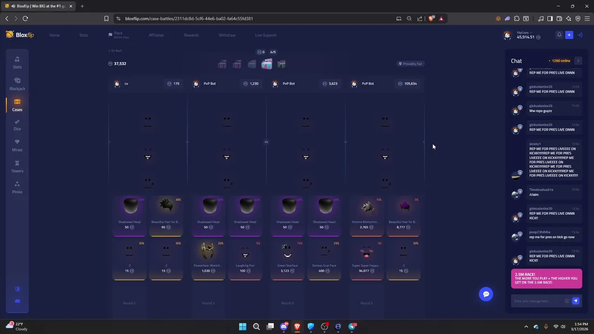Collapse the chat panel with arrow button
Image resolution: width=594 pixels, height=334 pixels.
point(578,61)
